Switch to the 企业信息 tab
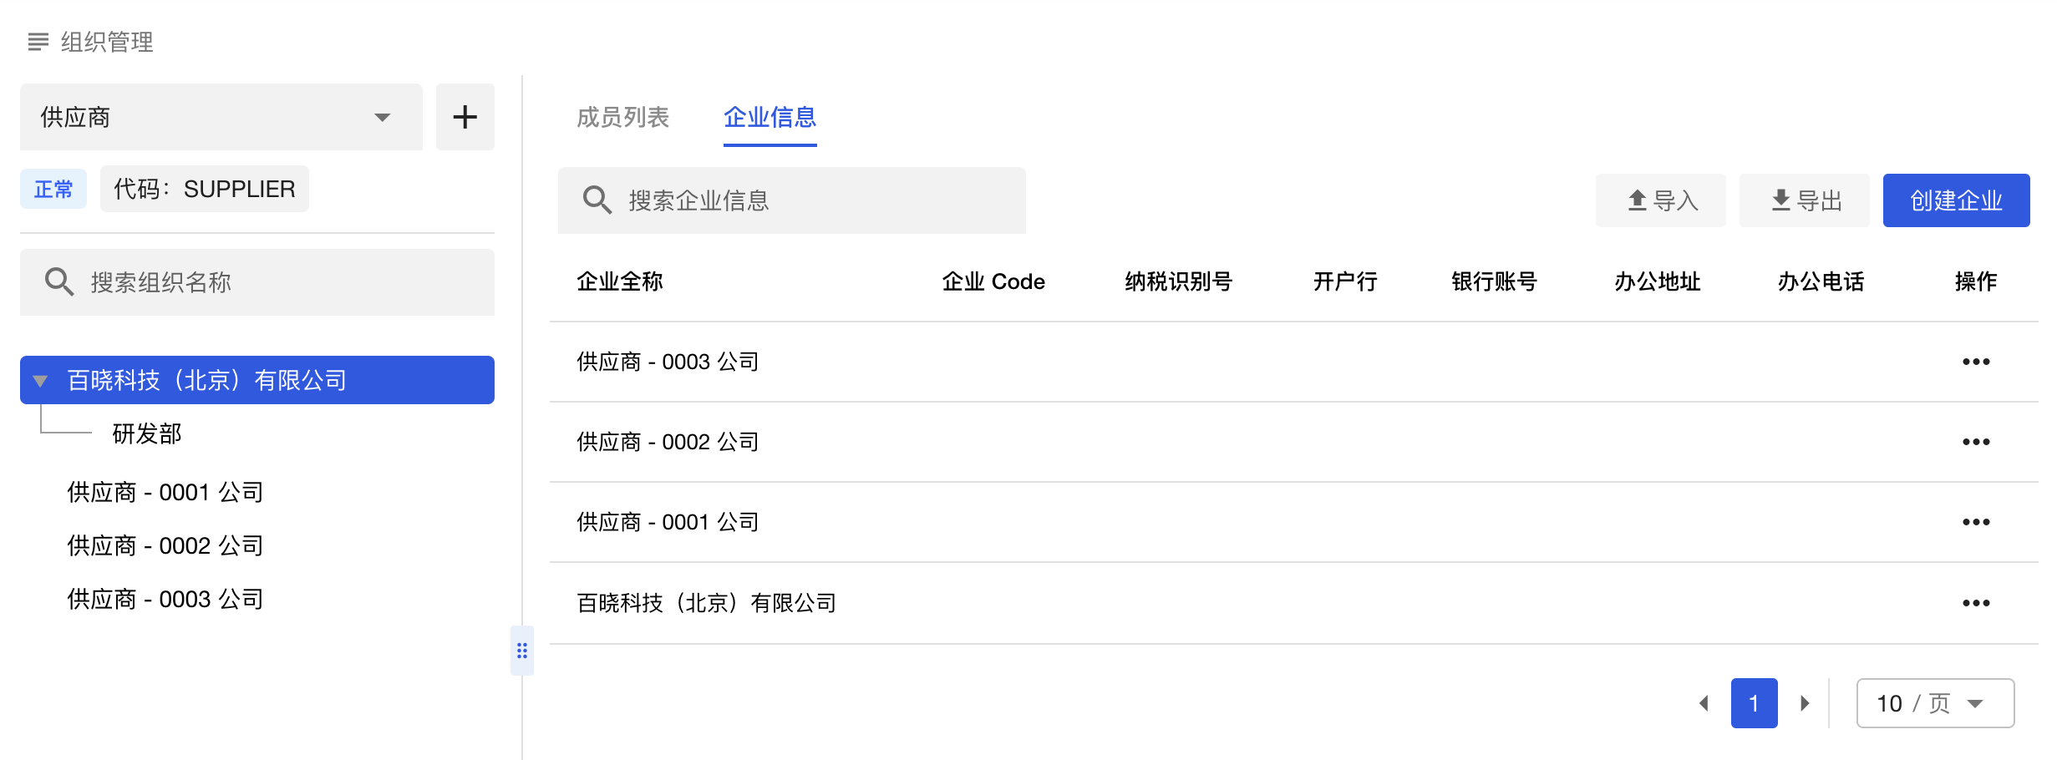The image size is (2057, 760). click(770, 117)
